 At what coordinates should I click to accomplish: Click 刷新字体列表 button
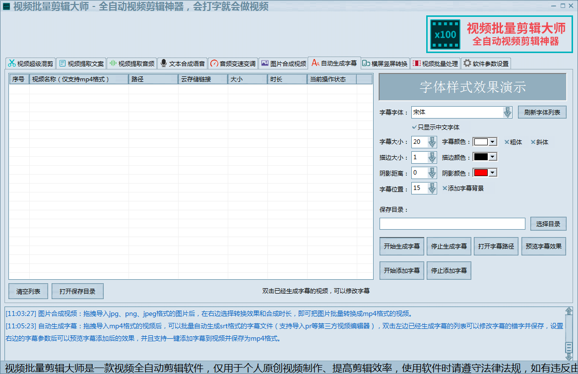click(542, 113)
